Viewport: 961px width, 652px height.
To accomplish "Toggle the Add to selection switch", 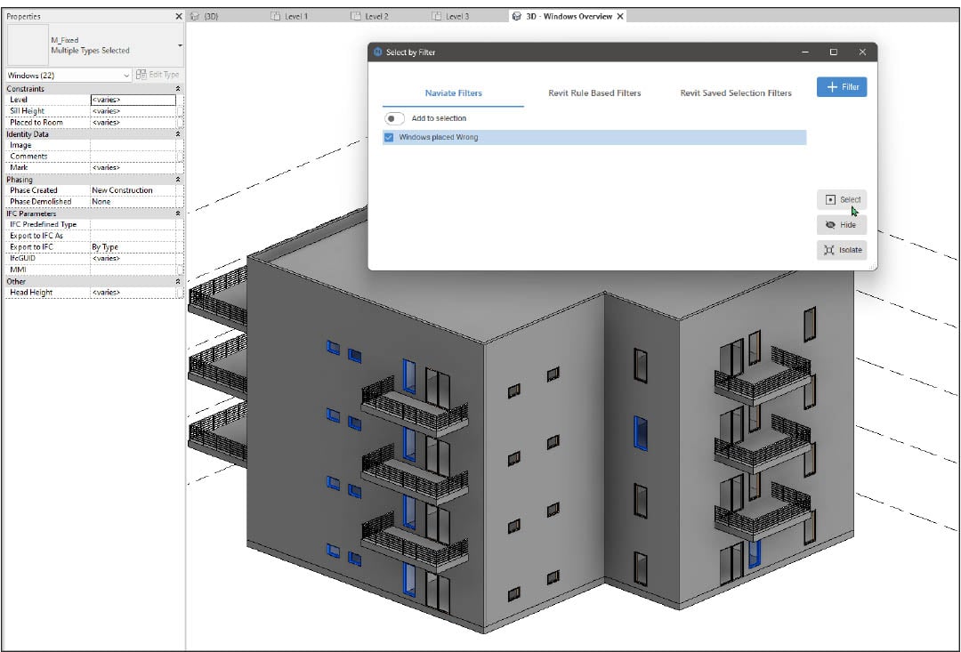I will click(x=394, y=118).
